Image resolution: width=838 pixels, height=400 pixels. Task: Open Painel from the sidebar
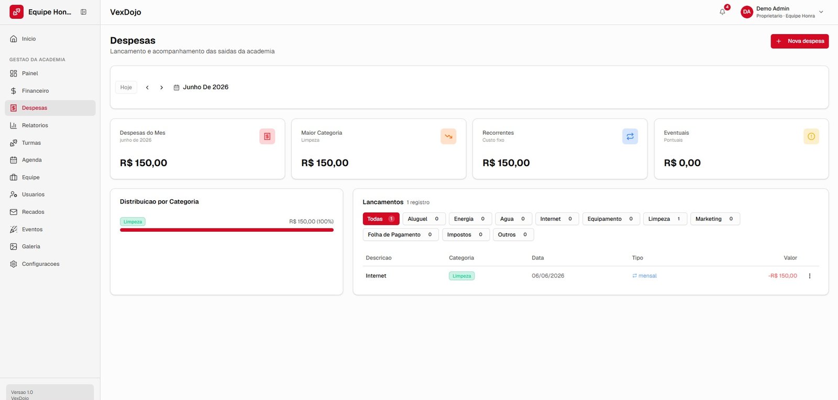50,73
